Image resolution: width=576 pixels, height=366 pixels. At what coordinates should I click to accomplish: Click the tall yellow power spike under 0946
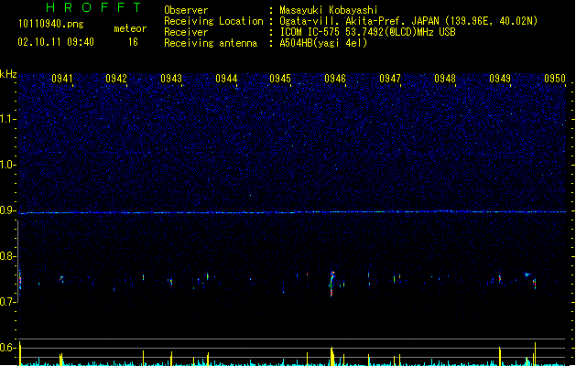pos(332,356)
